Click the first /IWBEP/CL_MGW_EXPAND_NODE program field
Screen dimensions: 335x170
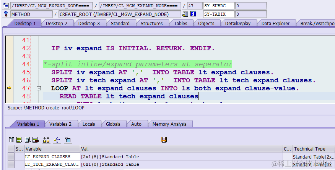coord(52,6)
